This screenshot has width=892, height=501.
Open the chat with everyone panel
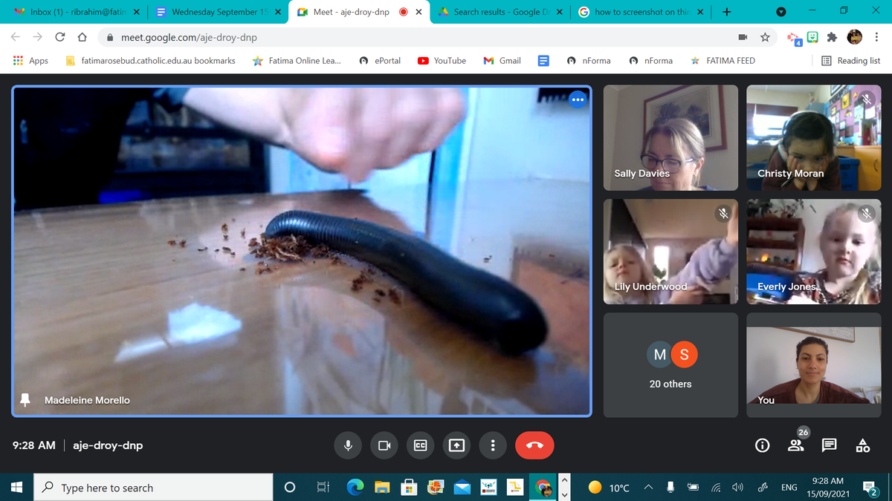[x=829, y=445]
